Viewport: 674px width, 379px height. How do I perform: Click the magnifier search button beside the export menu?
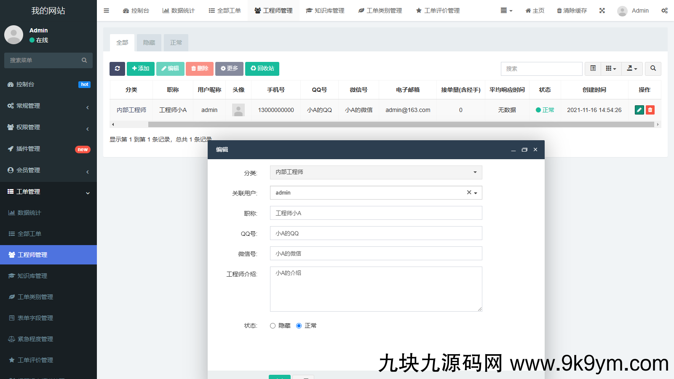point(653,69)
